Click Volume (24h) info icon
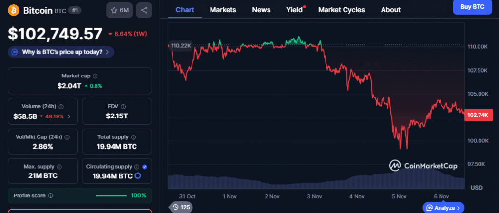The width and height of the screenshot is (499, 213). click(x=61, y=106)
